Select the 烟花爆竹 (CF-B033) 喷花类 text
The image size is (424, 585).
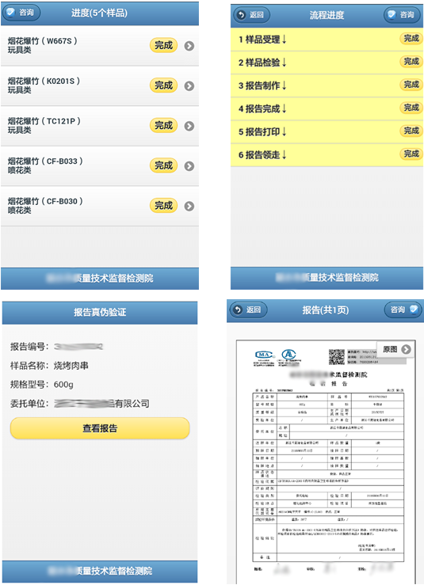pyautogui.click(x=45, y=165)
